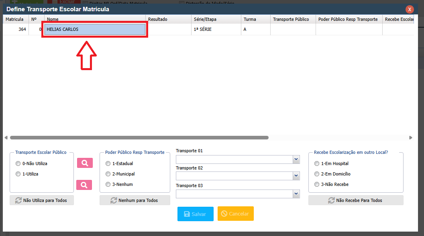424x236 pixels.
Task: Select the 1-Utiliza radio option
Action: coord(18,174)
